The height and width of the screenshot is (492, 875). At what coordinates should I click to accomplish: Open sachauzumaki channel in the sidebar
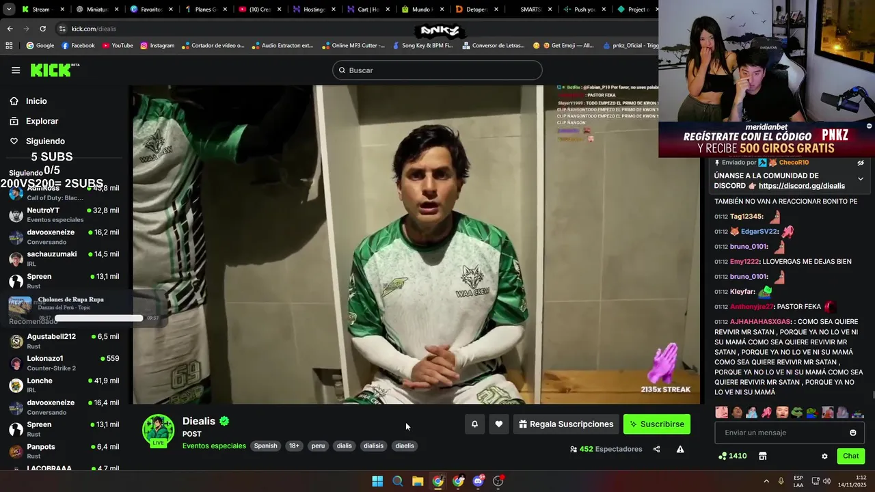pyautogui.click(x=65, y=258)
